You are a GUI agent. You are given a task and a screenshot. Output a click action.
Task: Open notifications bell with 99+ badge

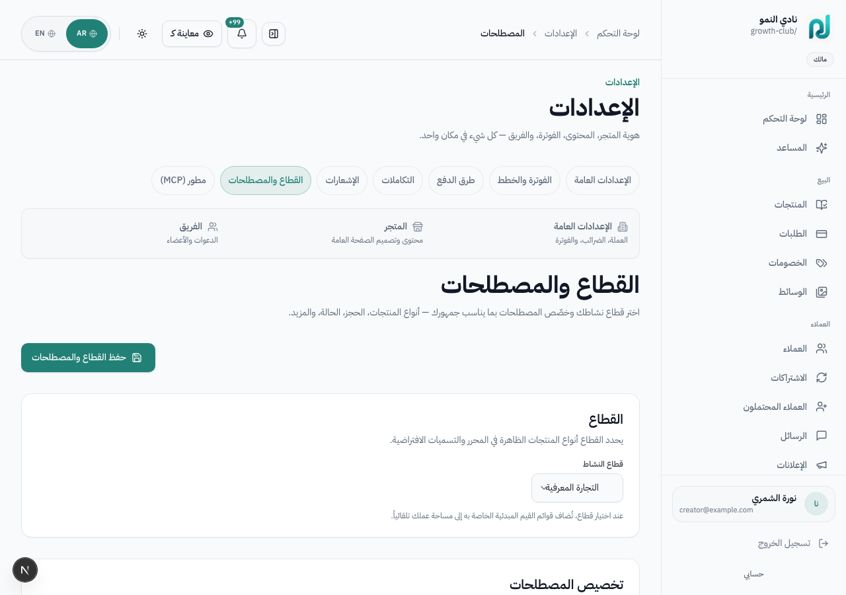click(242, 34)
